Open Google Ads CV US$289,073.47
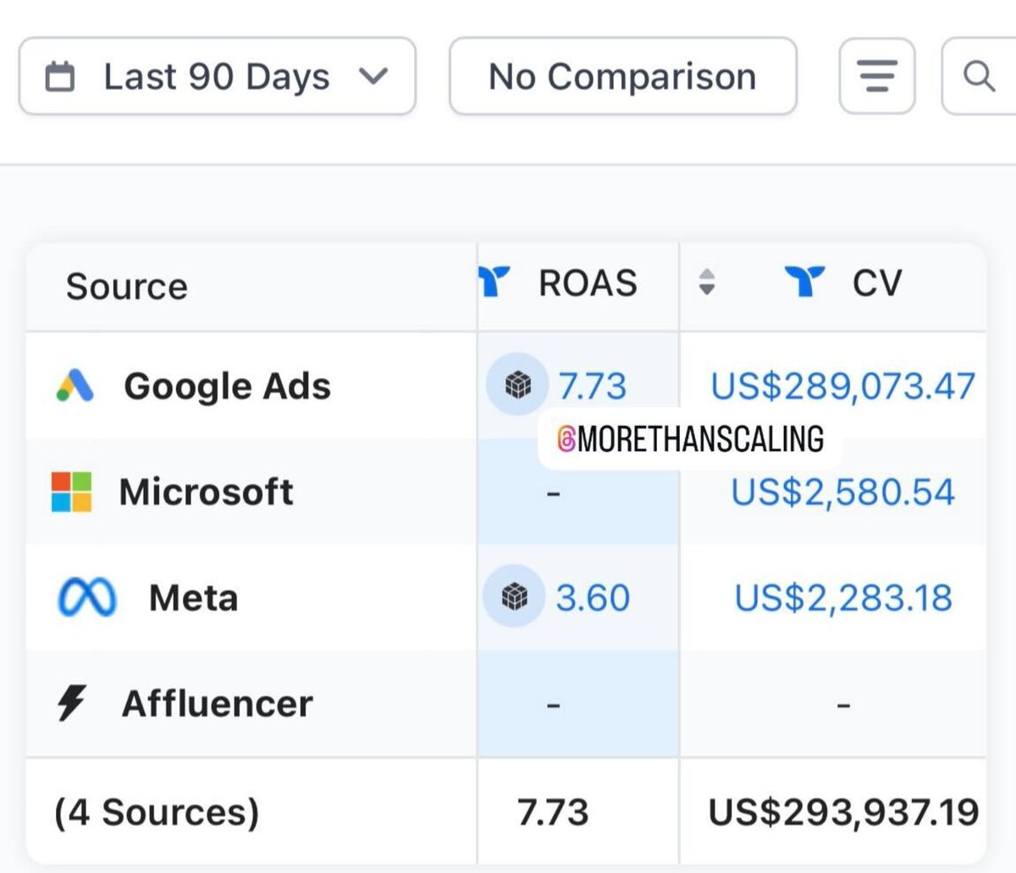 click(x=843, y=386)
